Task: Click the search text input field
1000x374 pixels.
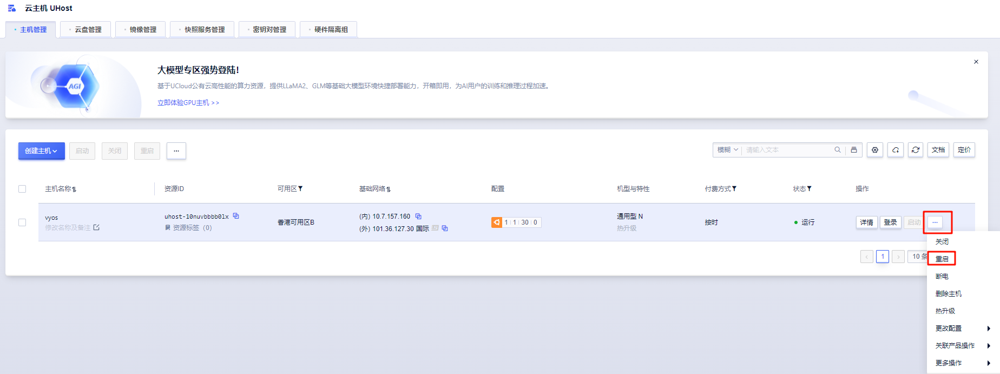Action: point(787,150)
